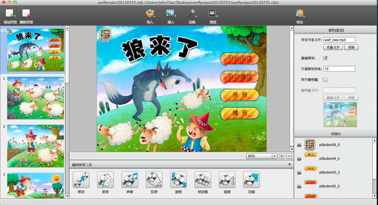This screenshot has height=205, width=378.
Task: Click page list scroll down arrow
Action: pos(67,196)
